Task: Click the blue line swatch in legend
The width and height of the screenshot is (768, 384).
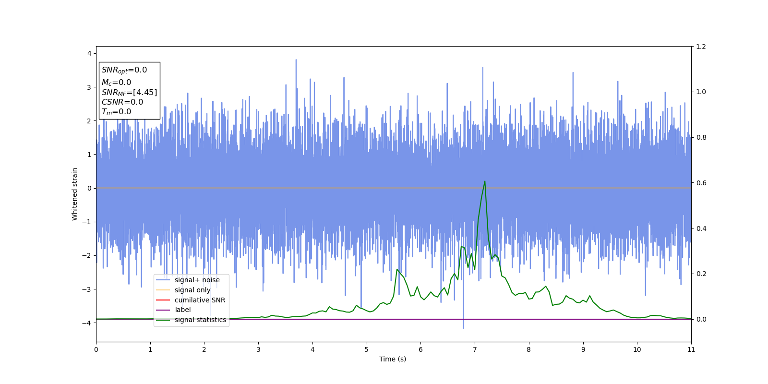Action: coord(163,280)
